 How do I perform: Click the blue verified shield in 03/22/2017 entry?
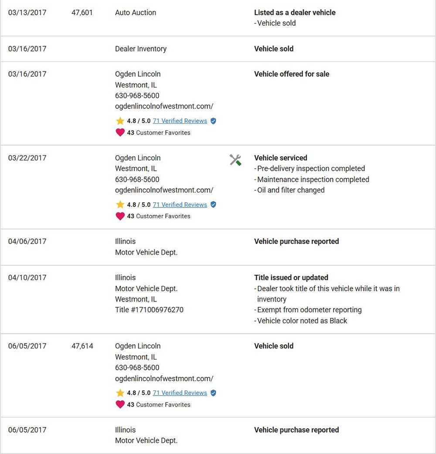click(x=213, y=204)
